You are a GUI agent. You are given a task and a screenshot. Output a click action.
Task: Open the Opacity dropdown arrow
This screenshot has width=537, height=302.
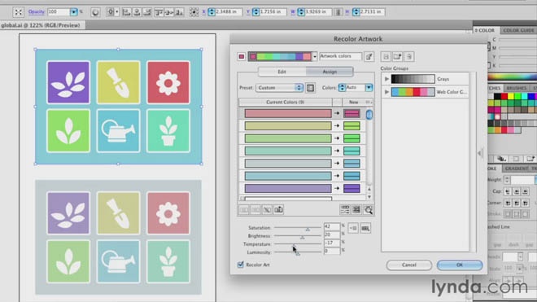click(73, 12)
